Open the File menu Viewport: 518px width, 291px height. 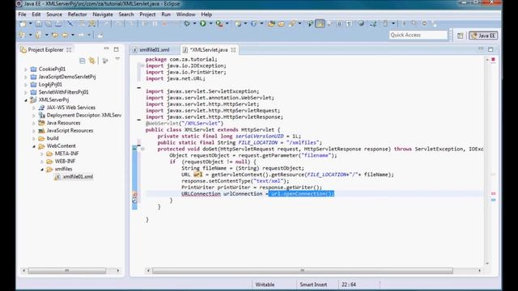point(22,15)
